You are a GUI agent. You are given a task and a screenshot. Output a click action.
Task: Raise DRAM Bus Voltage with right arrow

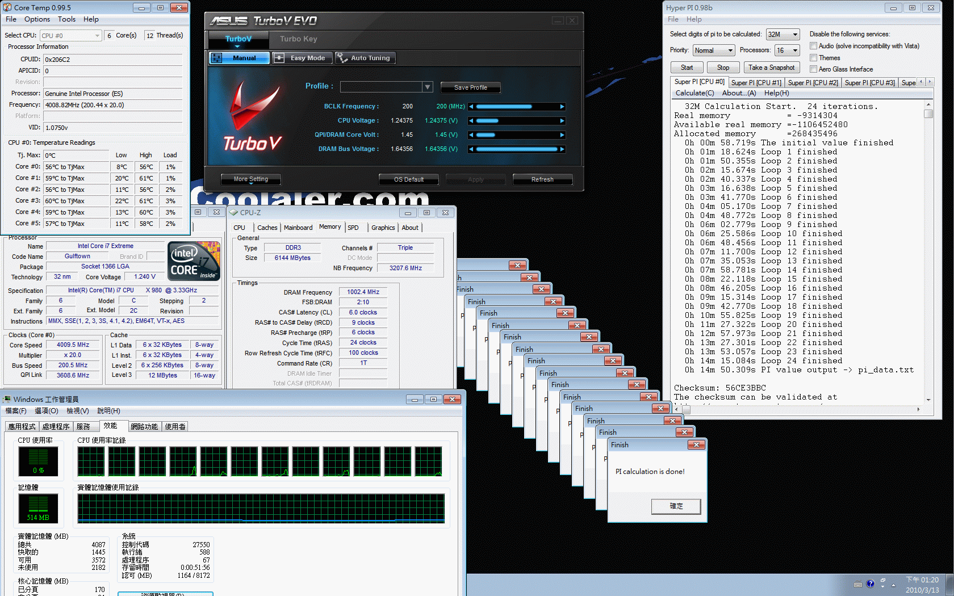click(x=562, y=149)
